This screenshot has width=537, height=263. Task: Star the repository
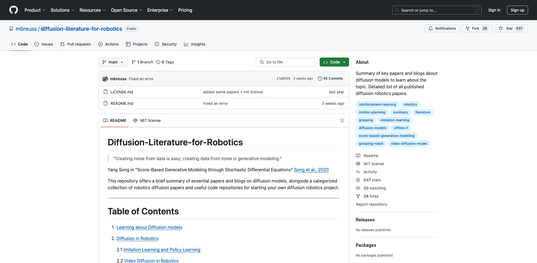511,29
